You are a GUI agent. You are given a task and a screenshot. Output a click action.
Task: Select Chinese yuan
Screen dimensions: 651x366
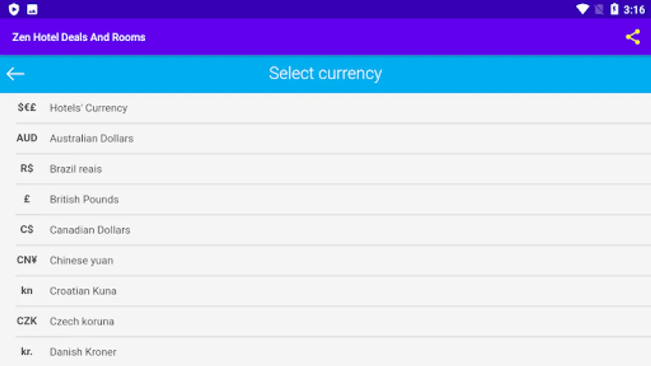point(81,260)
